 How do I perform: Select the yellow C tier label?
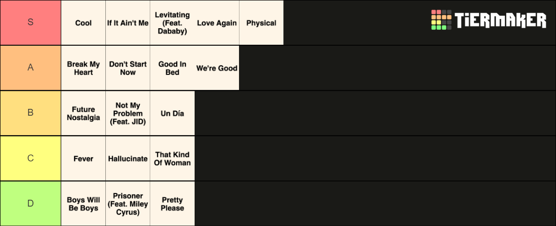pos(31,158)
